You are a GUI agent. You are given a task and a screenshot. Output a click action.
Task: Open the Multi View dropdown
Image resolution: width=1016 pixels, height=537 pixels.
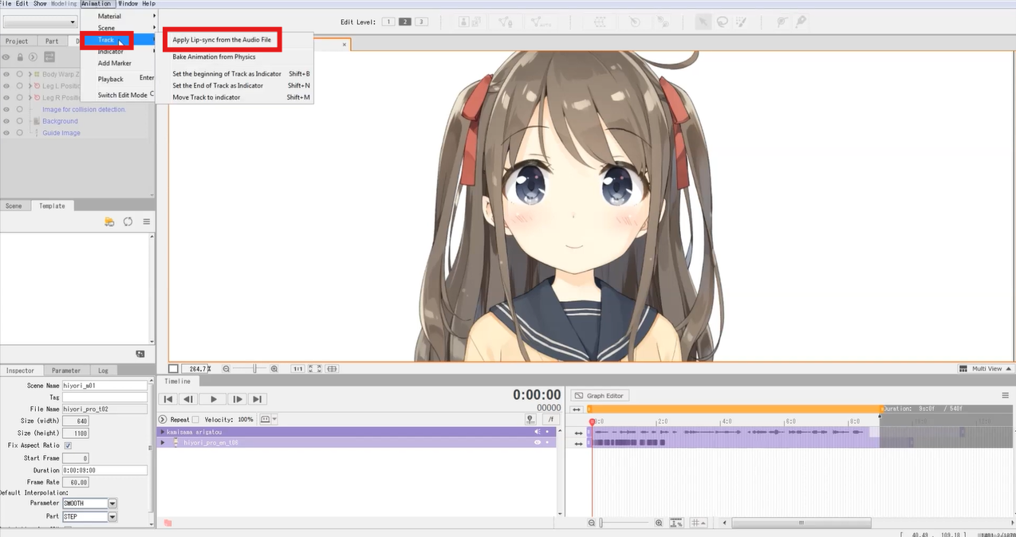(x=986, y=369)
